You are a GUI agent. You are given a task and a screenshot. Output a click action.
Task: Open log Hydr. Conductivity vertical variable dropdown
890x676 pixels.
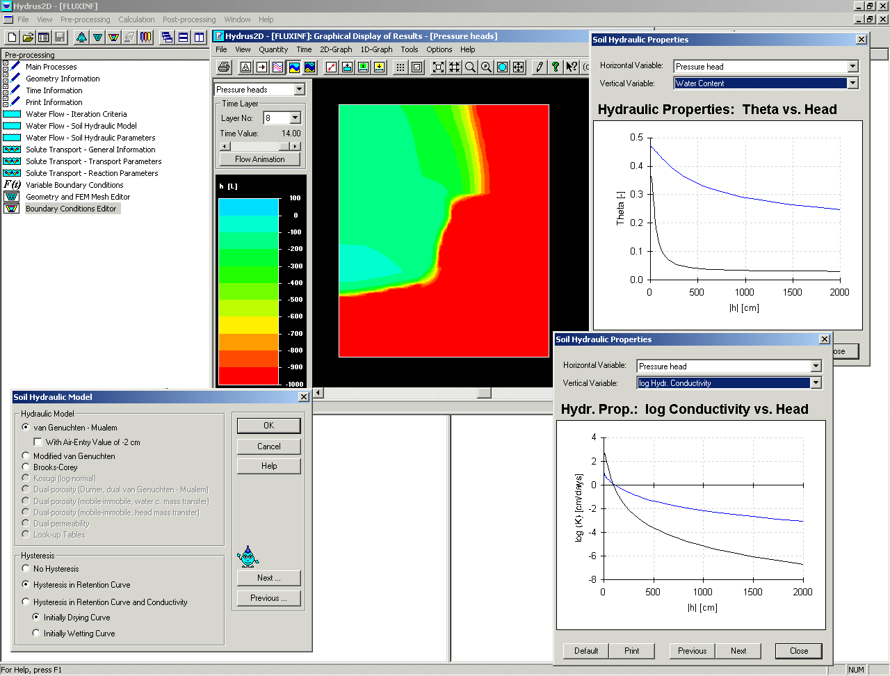tap(816, 383)
